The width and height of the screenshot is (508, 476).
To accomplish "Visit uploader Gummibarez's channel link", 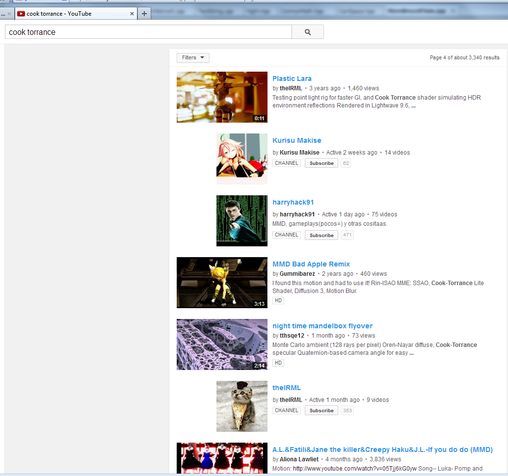I will coord(297,274).
